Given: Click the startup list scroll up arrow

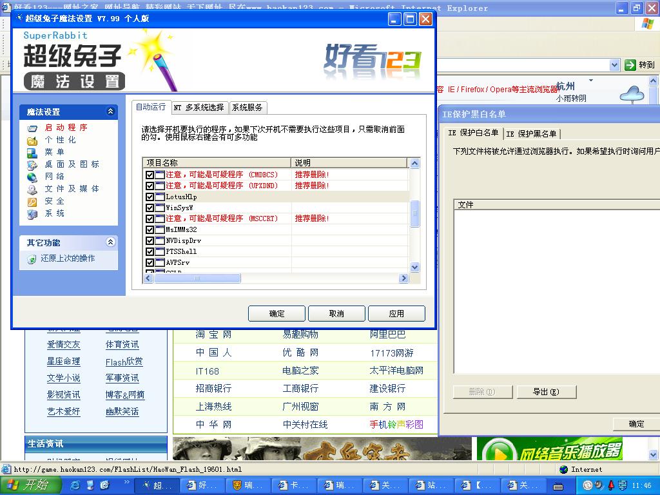Looking at the screenshot, I should click(414, 163).
